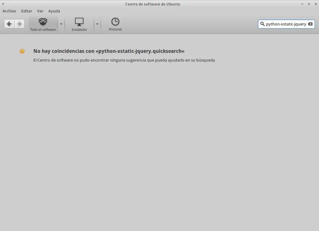Open the Ayuda menu
The width and height of the screenshot is (319, 231).
tap(54, 11)
